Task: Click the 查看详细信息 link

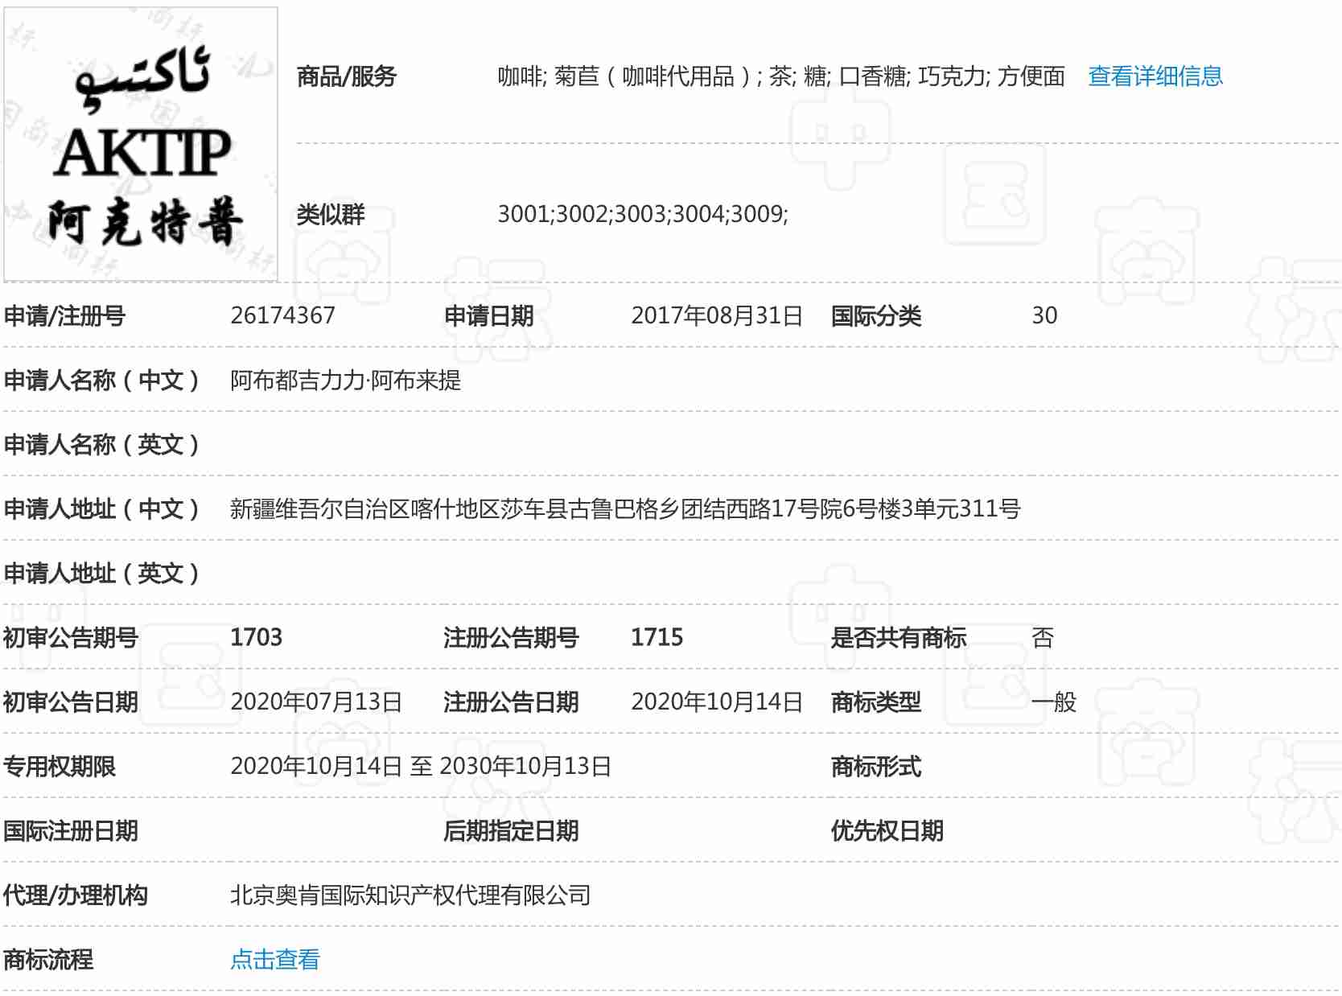Action: coord(1155,76)
